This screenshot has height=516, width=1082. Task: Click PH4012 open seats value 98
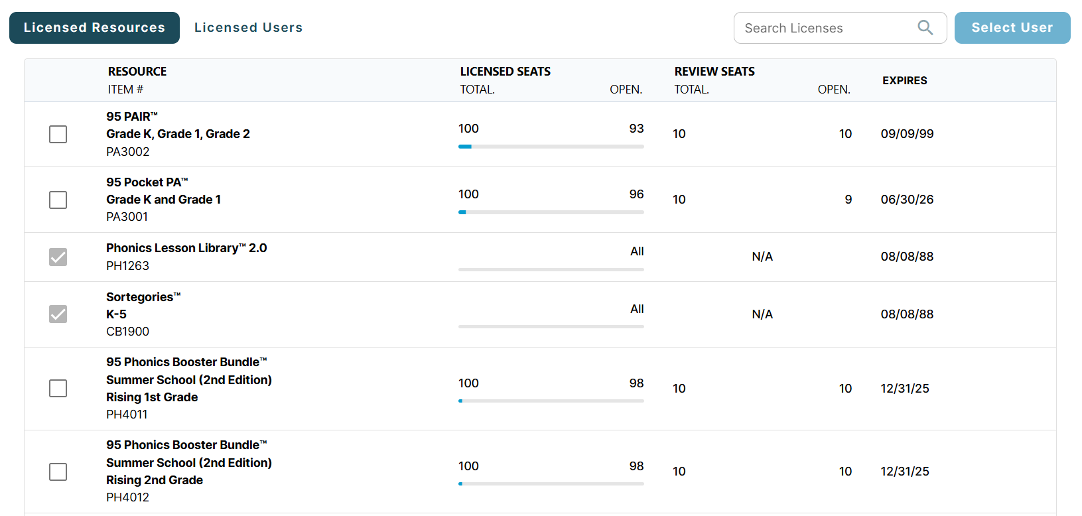[x=637, y=466]
